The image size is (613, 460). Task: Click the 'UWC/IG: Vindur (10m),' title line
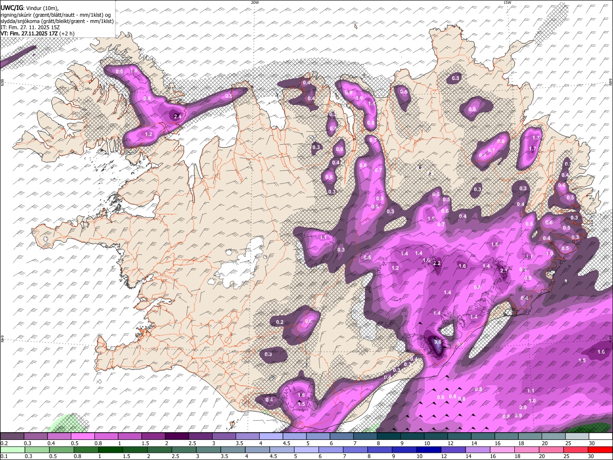(30, 8)
